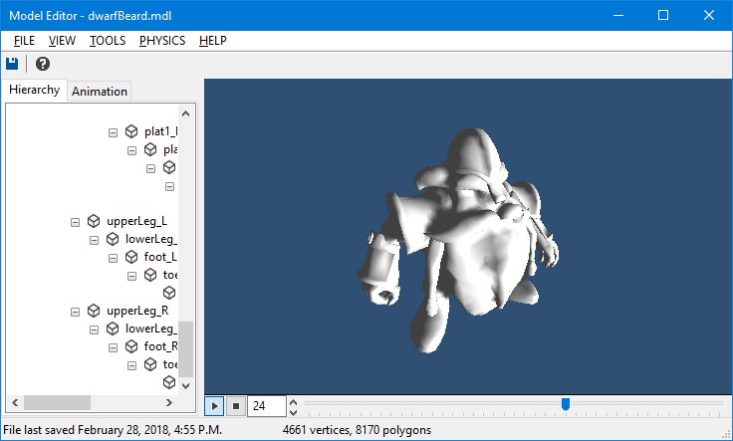Click the animation timeline slider handle
Viewport: 733px width, 441px height.
(x=566, y=404)
